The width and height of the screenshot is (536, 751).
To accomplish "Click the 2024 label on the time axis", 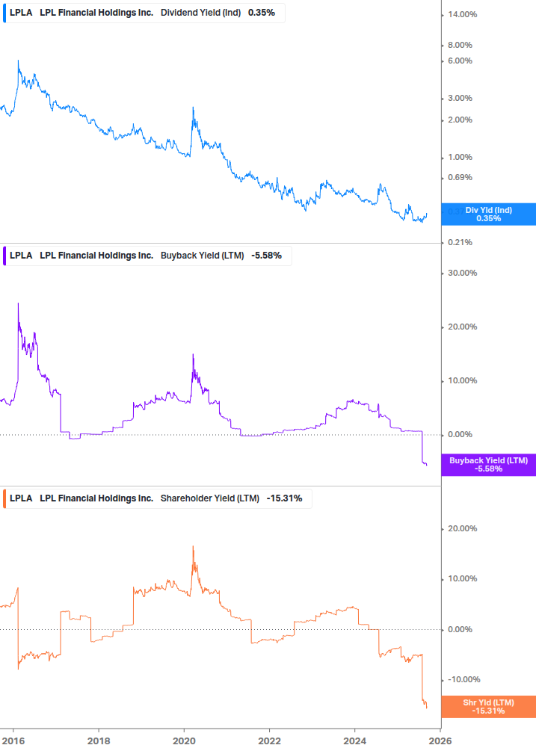I will tap(355, 741).
